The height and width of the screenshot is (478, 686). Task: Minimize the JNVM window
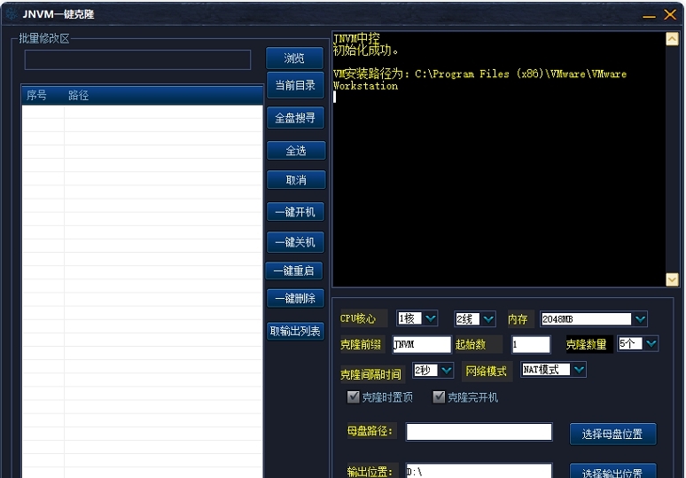point(649,15)
